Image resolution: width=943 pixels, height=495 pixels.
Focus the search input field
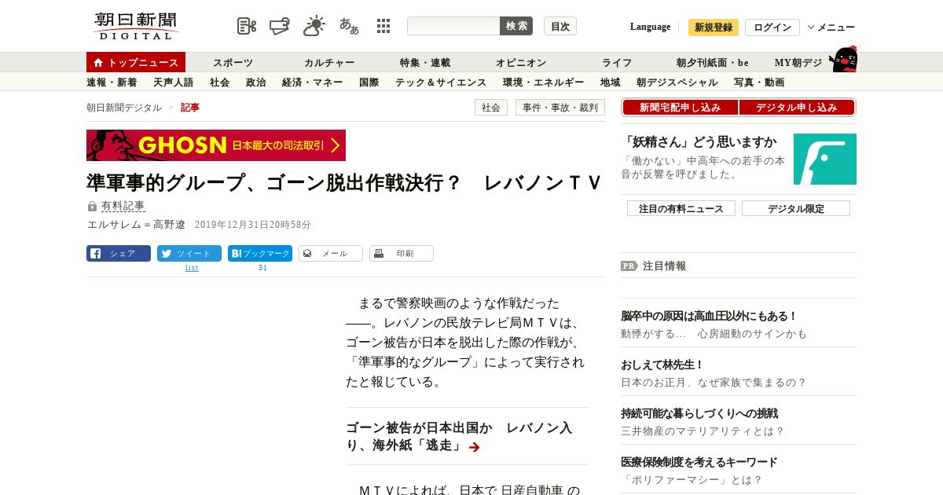click(453, 26)
